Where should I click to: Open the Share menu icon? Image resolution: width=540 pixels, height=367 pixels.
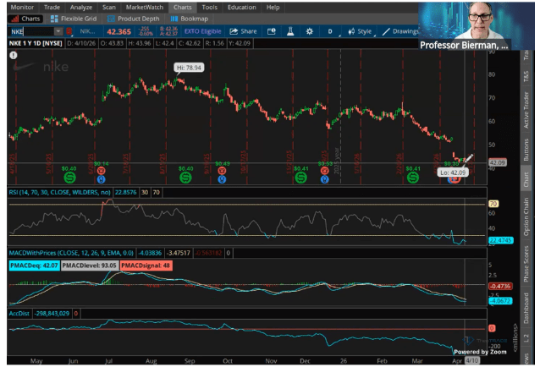click(234, 31)
